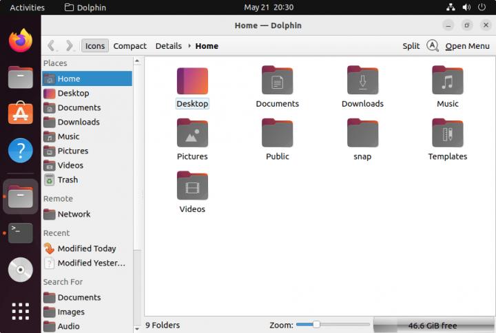The image size is (496, 333).
Task: Expand the breadcrumb arrow before Home
Action: click(x=189, y=46)
